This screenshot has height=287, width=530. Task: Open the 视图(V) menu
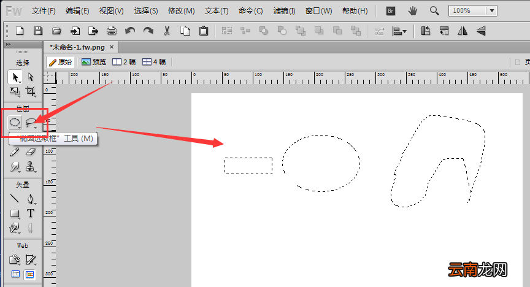(112, 11)
